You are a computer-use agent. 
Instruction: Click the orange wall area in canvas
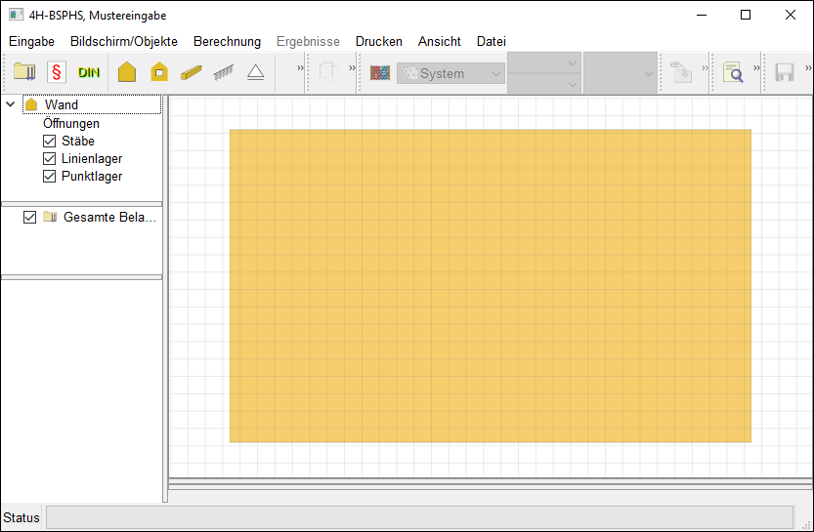[x=490, y=285]
